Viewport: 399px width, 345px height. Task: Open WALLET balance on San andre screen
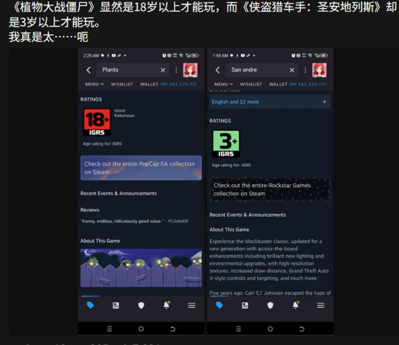(298, 84)
